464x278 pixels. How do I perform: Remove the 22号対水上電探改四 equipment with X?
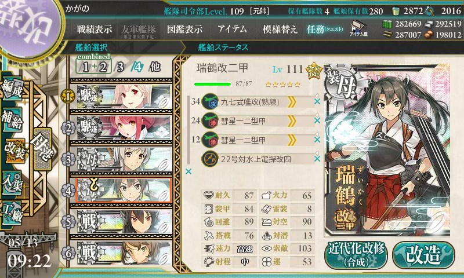(317, 159)
